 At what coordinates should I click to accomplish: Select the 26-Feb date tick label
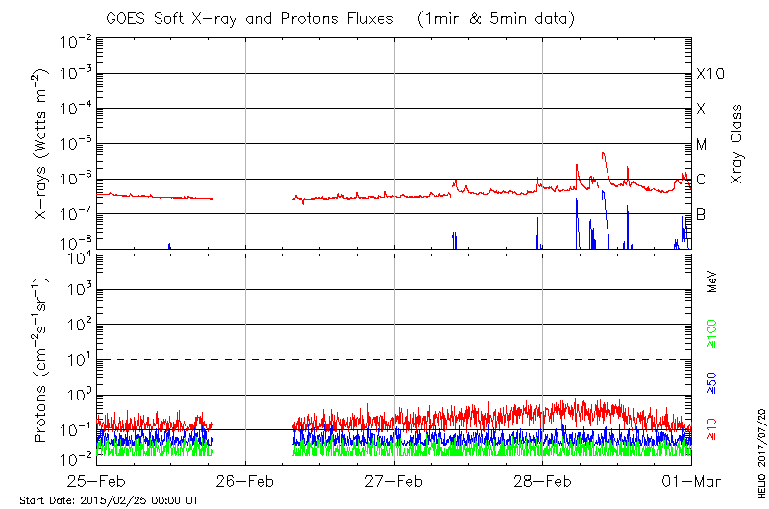coord(245,480)
